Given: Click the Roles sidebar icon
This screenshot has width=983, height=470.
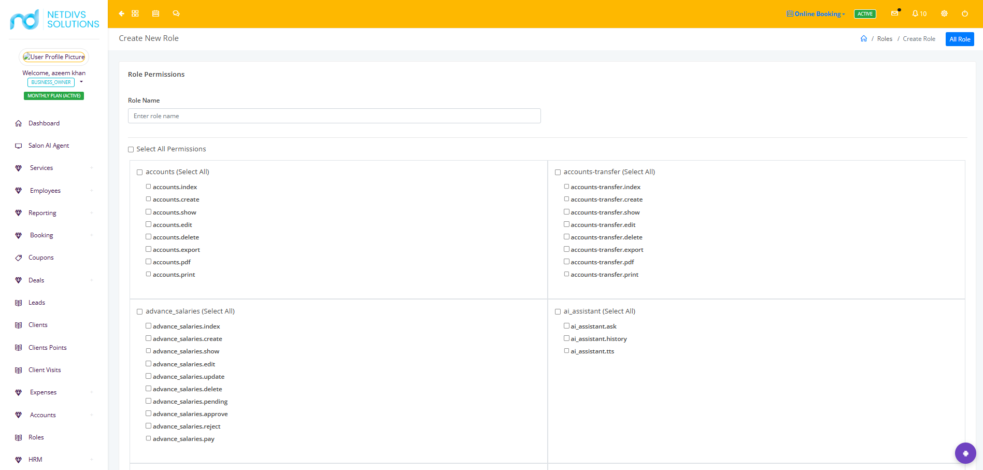Looking at the screenshot, I should [19, 437].
